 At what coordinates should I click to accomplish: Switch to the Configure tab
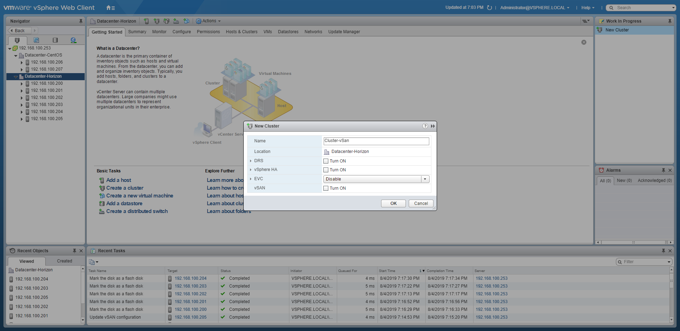point(181,32)
